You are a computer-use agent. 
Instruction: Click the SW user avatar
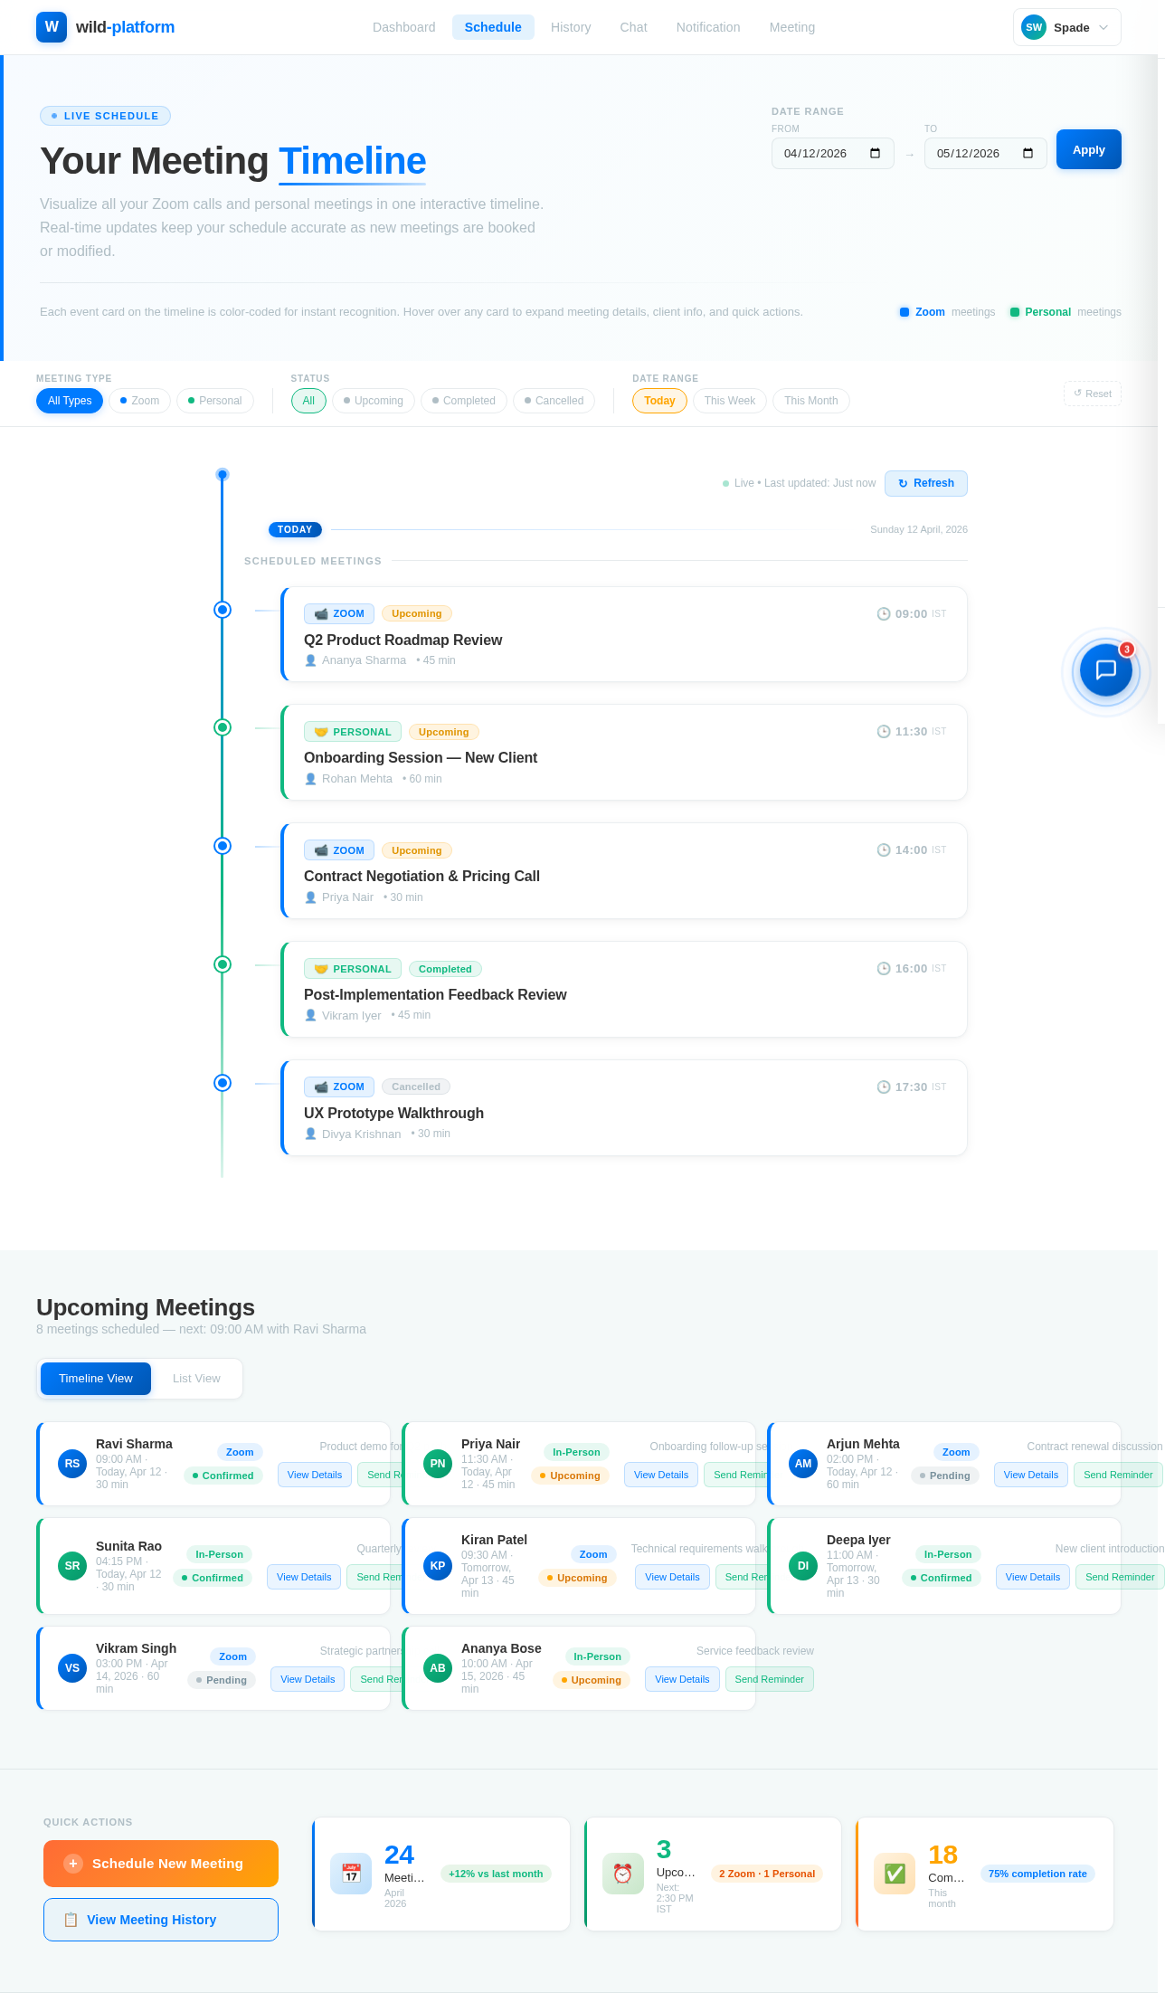(x=1034, y=27)
